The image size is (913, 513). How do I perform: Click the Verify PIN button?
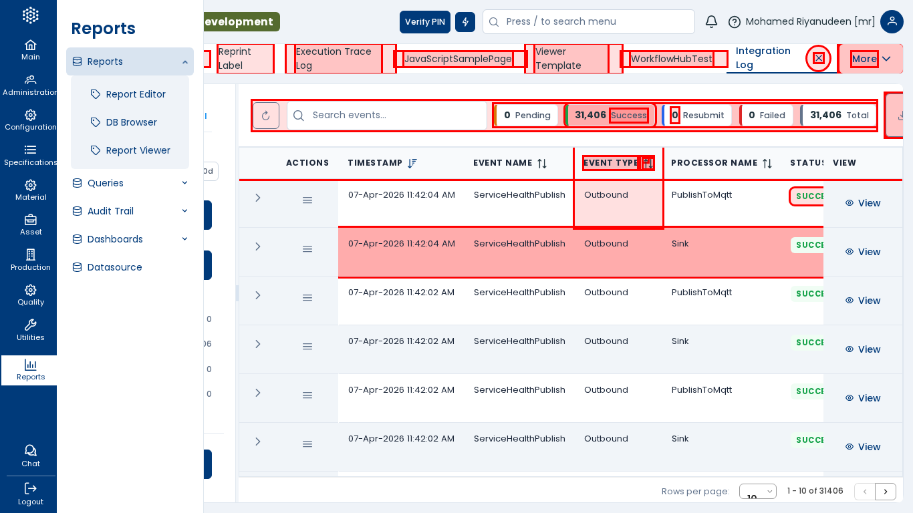[424, 22]
